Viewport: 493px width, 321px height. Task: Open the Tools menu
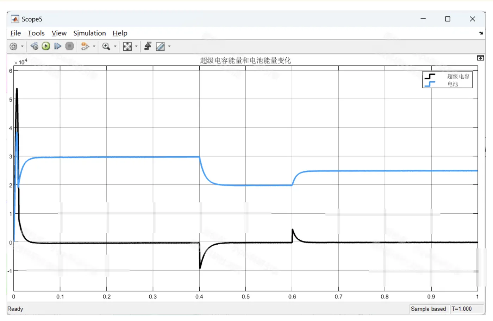click(x=36, y=33)
